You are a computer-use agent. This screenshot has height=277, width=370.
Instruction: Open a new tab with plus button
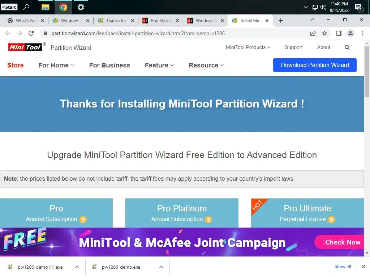(x=280, y=21)
